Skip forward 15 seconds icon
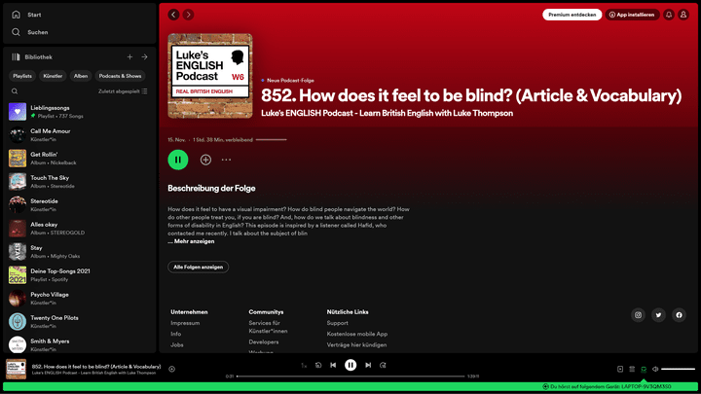 [383, 365]
